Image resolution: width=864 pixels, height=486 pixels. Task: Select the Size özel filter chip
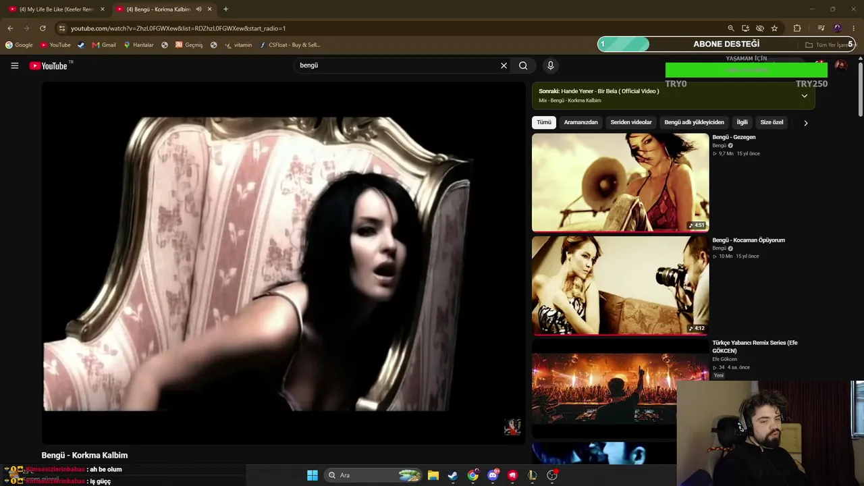[772, 122]
